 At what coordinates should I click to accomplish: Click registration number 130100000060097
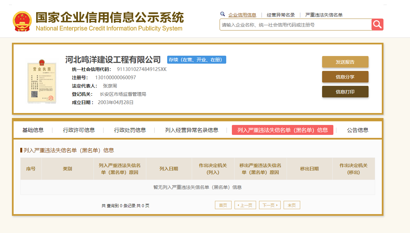coord(115,78)
